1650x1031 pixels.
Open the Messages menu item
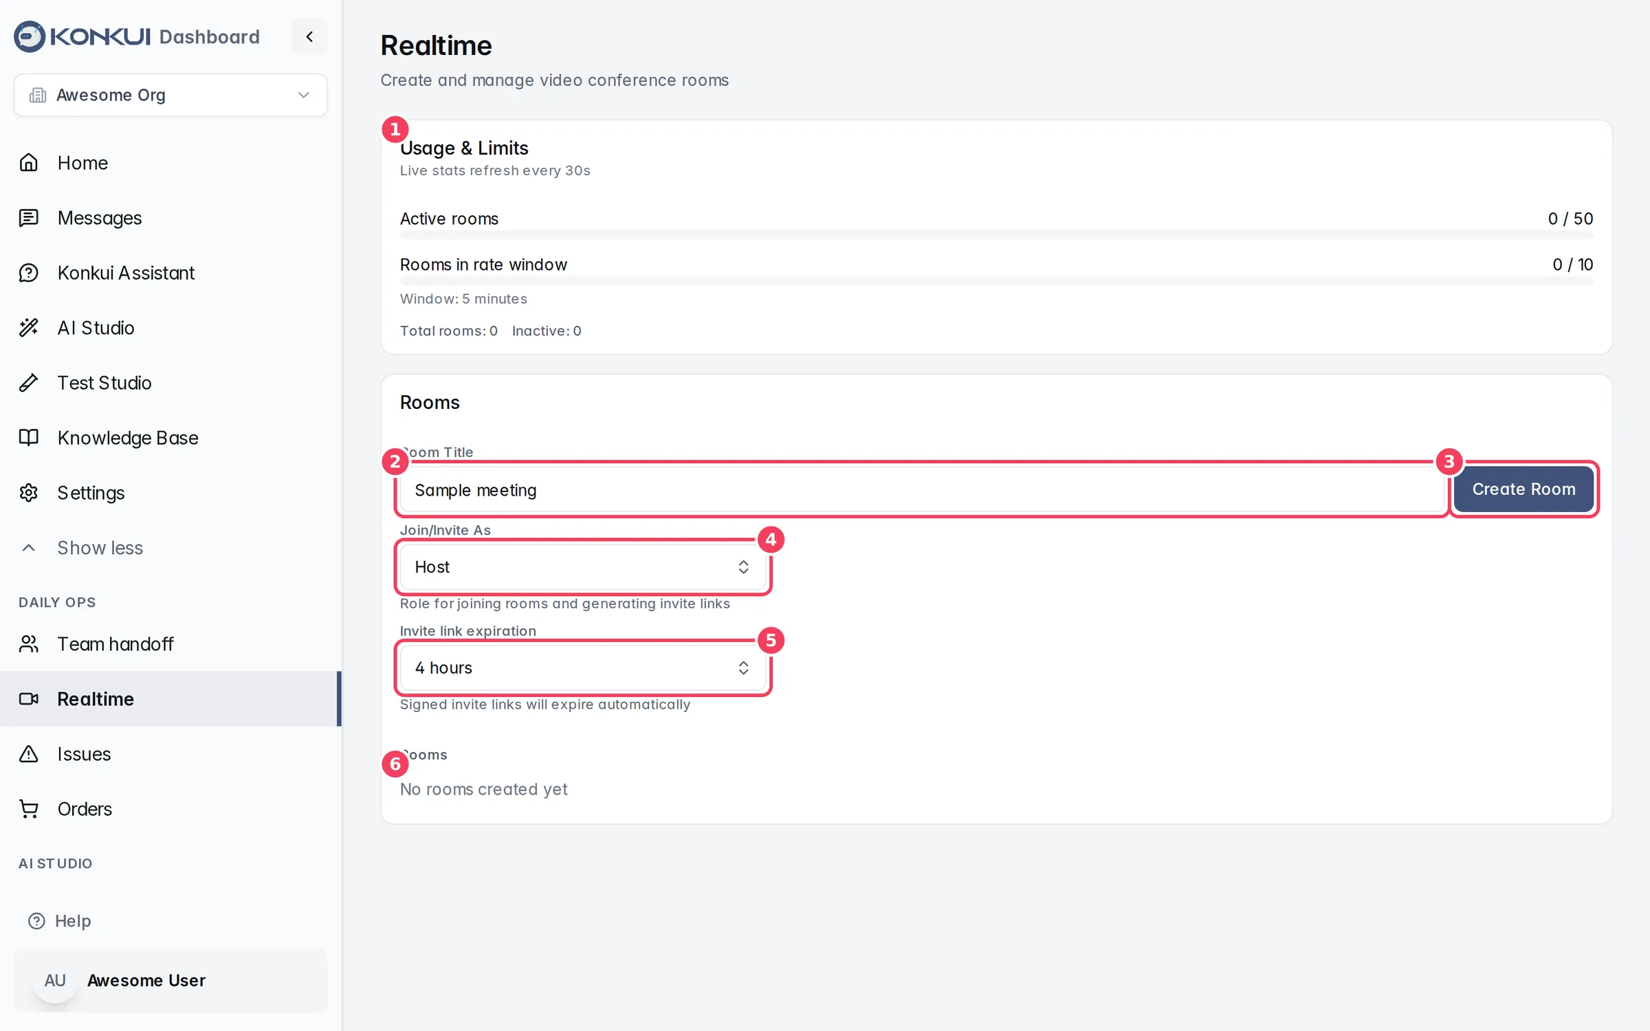170,218
